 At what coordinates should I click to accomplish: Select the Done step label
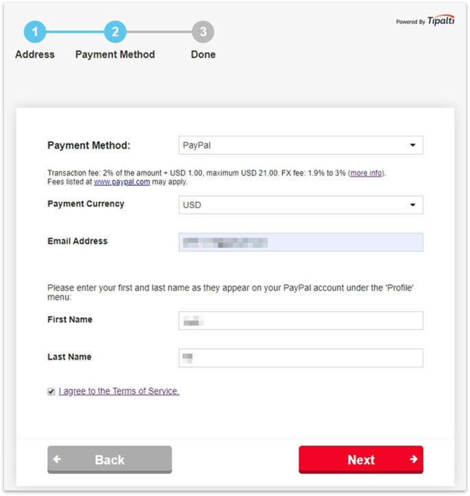[203, 55]
